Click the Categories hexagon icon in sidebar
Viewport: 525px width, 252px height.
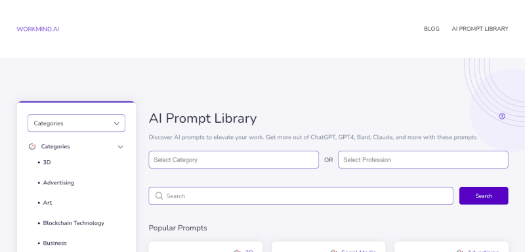pos(31,146)
